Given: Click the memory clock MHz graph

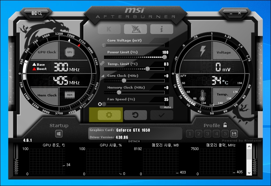Looking at the screenshot, I should pos(218,161).
